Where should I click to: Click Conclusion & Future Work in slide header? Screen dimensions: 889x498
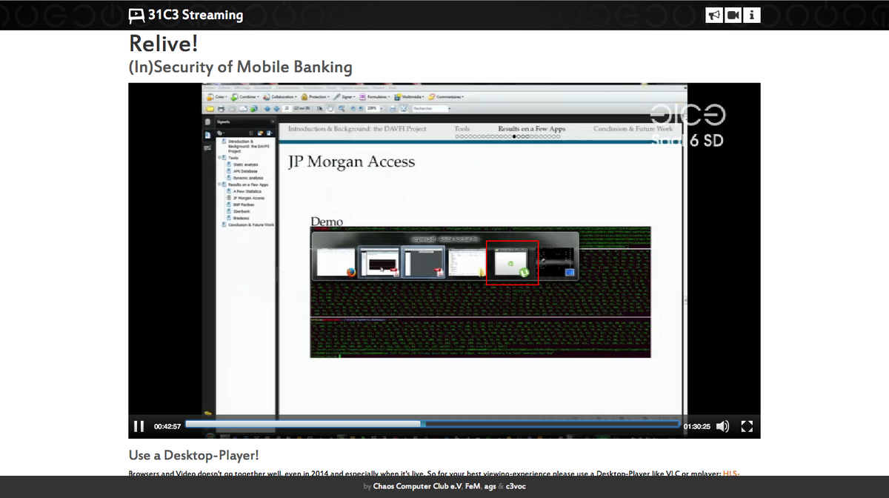(633, 129)
